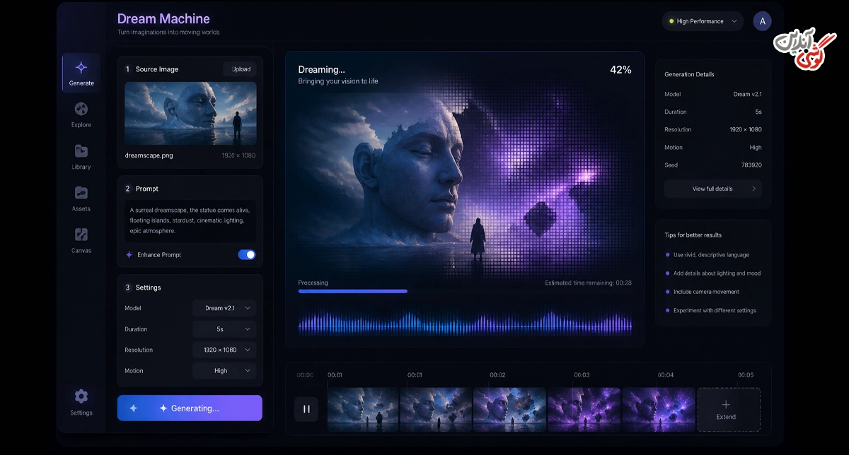Click the user avatar A
Screen dimensions: 849x455
click(762, 21)
